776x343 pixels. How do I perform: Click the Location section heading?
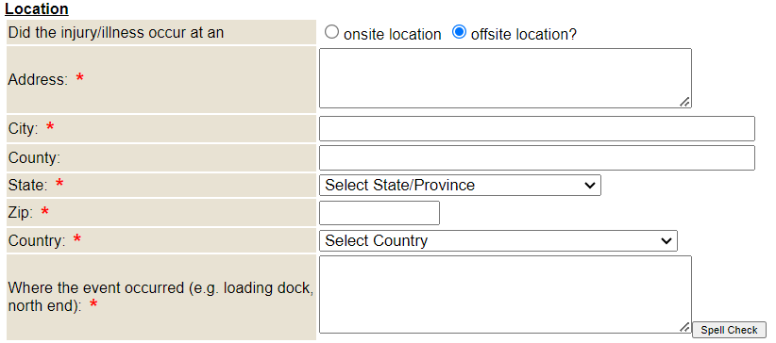(37, 8)
